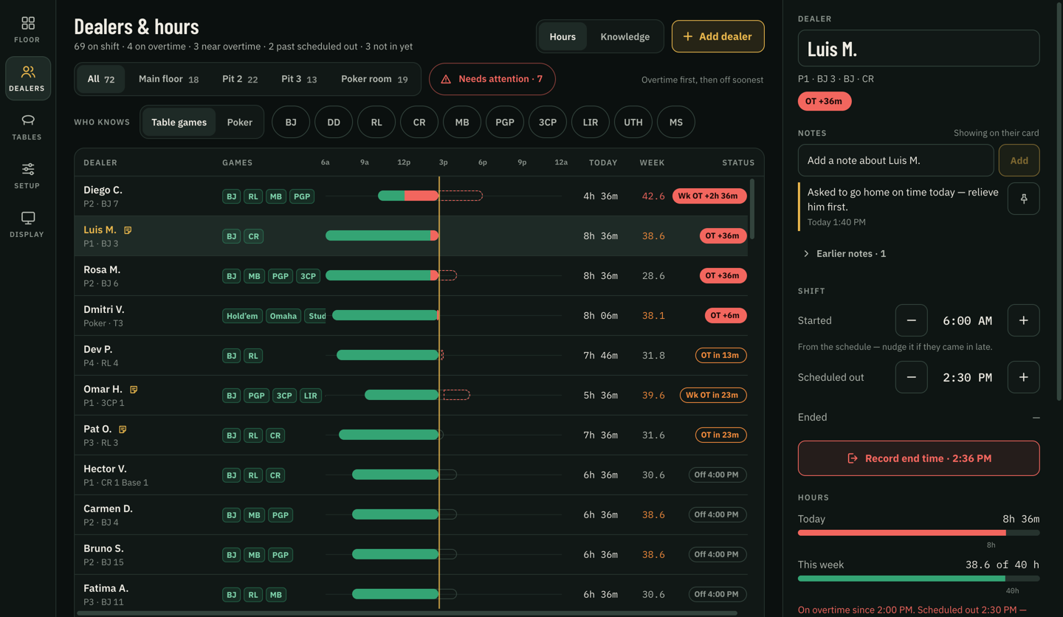The width and height of the screenshot is (1063, 617).
Task: Select the Pit 2 tab
Action: point(240,79)
